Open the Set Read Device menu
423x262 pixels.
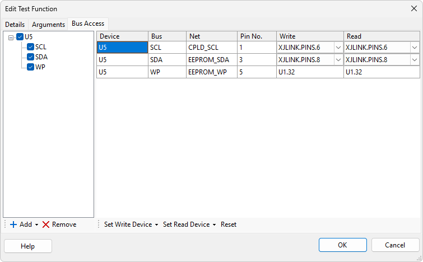[x=189, y=224]
